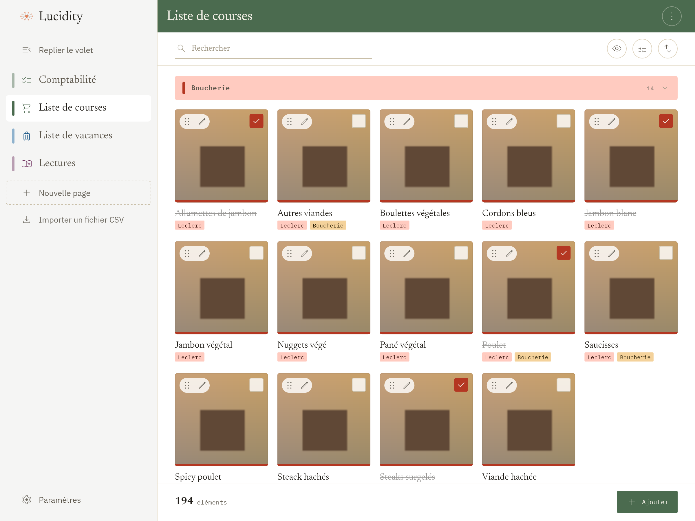Click the Rechercher search field
Screen dimensions: 695x521
tap(273, 48)
